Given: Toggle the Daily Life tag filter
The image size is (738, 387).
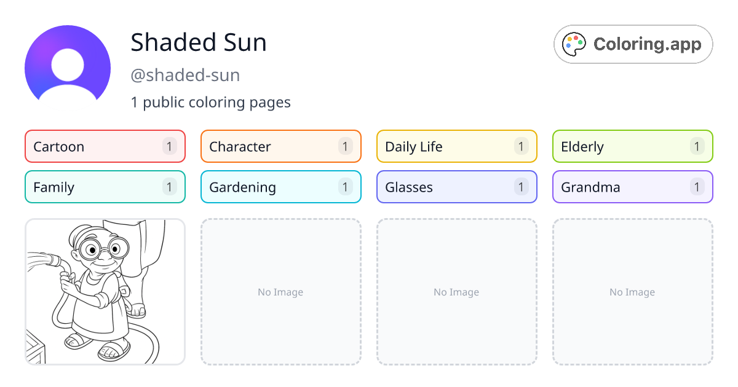Looking at the screenshot, I should click(x=430, y=146).
